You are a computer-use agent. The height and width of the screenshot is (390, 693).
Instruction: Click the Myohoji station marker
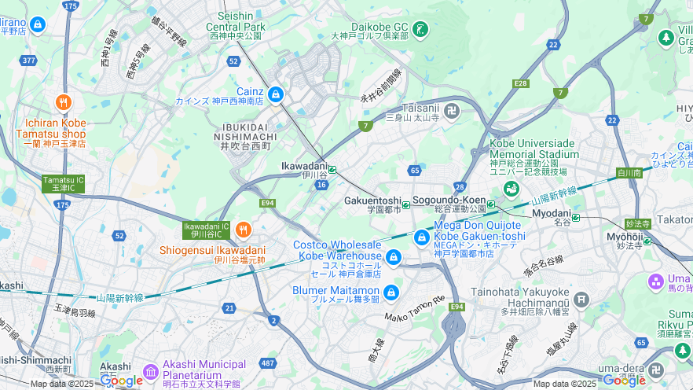point(647,241)
